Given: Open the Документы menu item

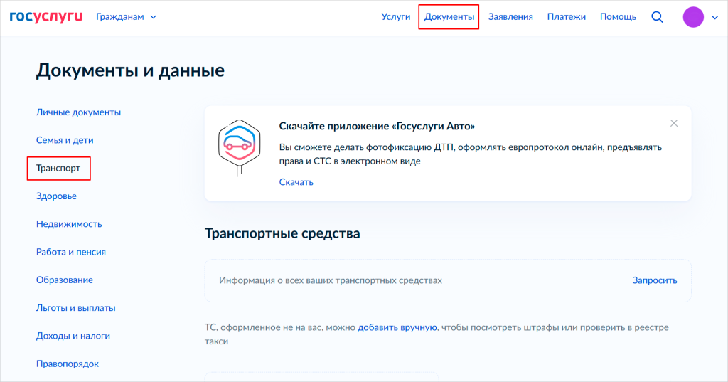Looking at the screenshot, I should 449,17.
